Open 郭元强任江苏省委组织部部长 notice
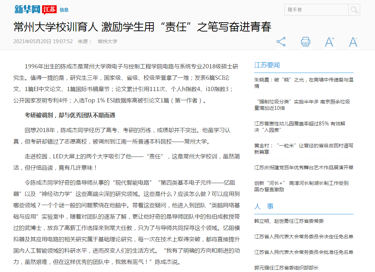The image size is (375, 272). coord(286,267)
